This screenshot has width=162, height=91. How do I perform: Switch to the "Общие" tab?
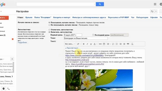click(x=20, y=17)
